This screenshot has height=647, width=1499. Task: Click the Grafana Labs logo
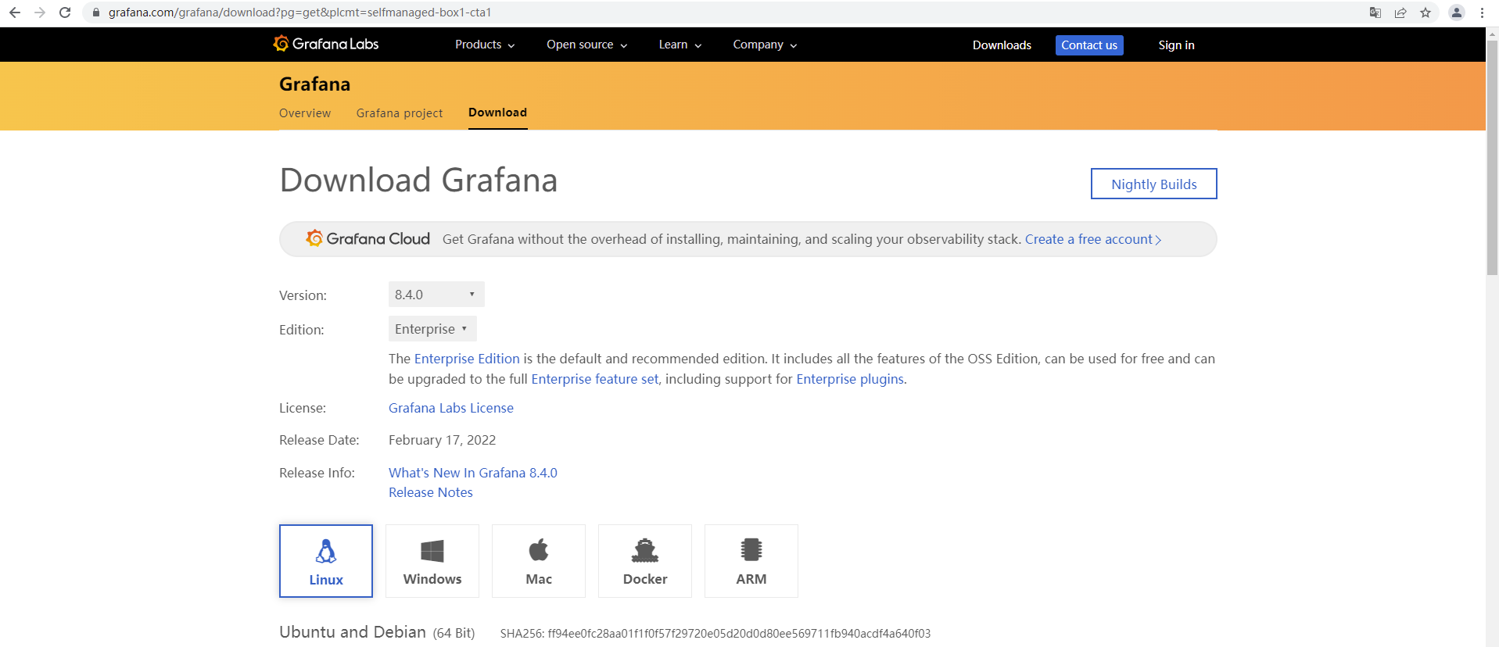tap(326, 44)
